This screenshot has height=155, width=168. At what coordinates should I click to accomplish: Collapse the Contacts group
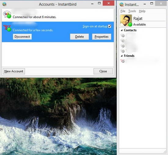(x=122, y=30)
